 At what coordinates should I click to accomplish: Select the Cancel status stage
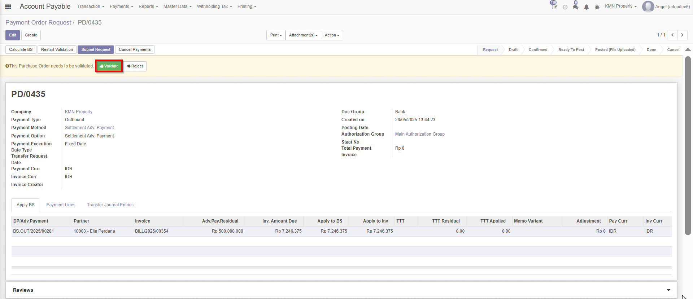673,50
